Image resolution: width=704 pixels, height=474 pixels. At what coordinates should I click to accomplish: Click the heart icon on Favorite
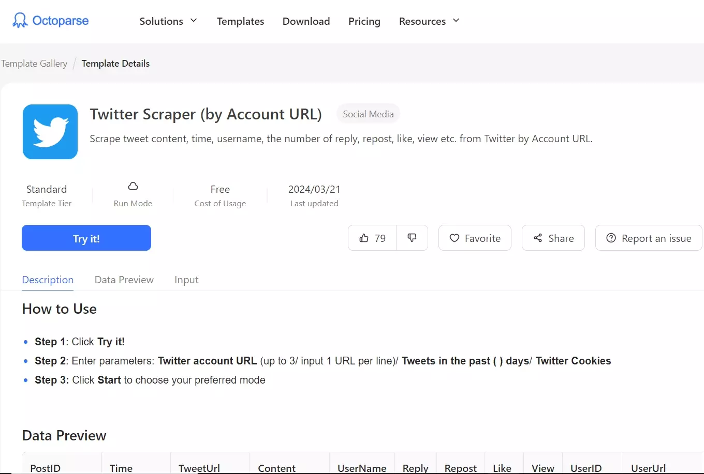pyautogui.click(x=454, y=238)
